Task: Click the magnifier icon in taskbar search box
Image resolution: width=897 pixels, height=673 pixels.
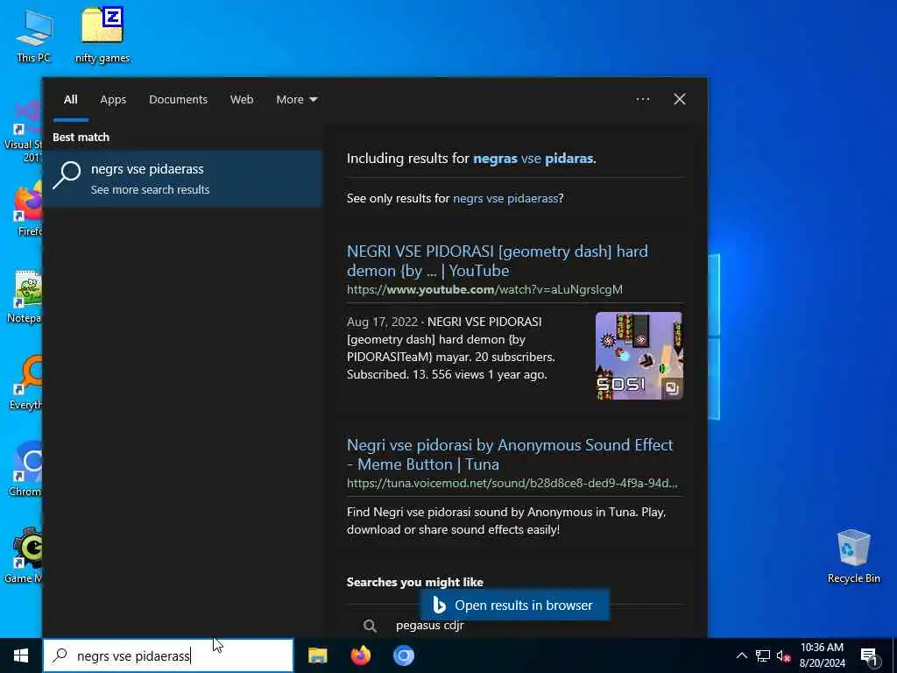Action: 60,655
